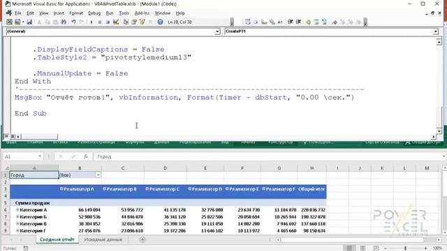
Task: Expand Категория А row
Action: [x=17, y=210]
